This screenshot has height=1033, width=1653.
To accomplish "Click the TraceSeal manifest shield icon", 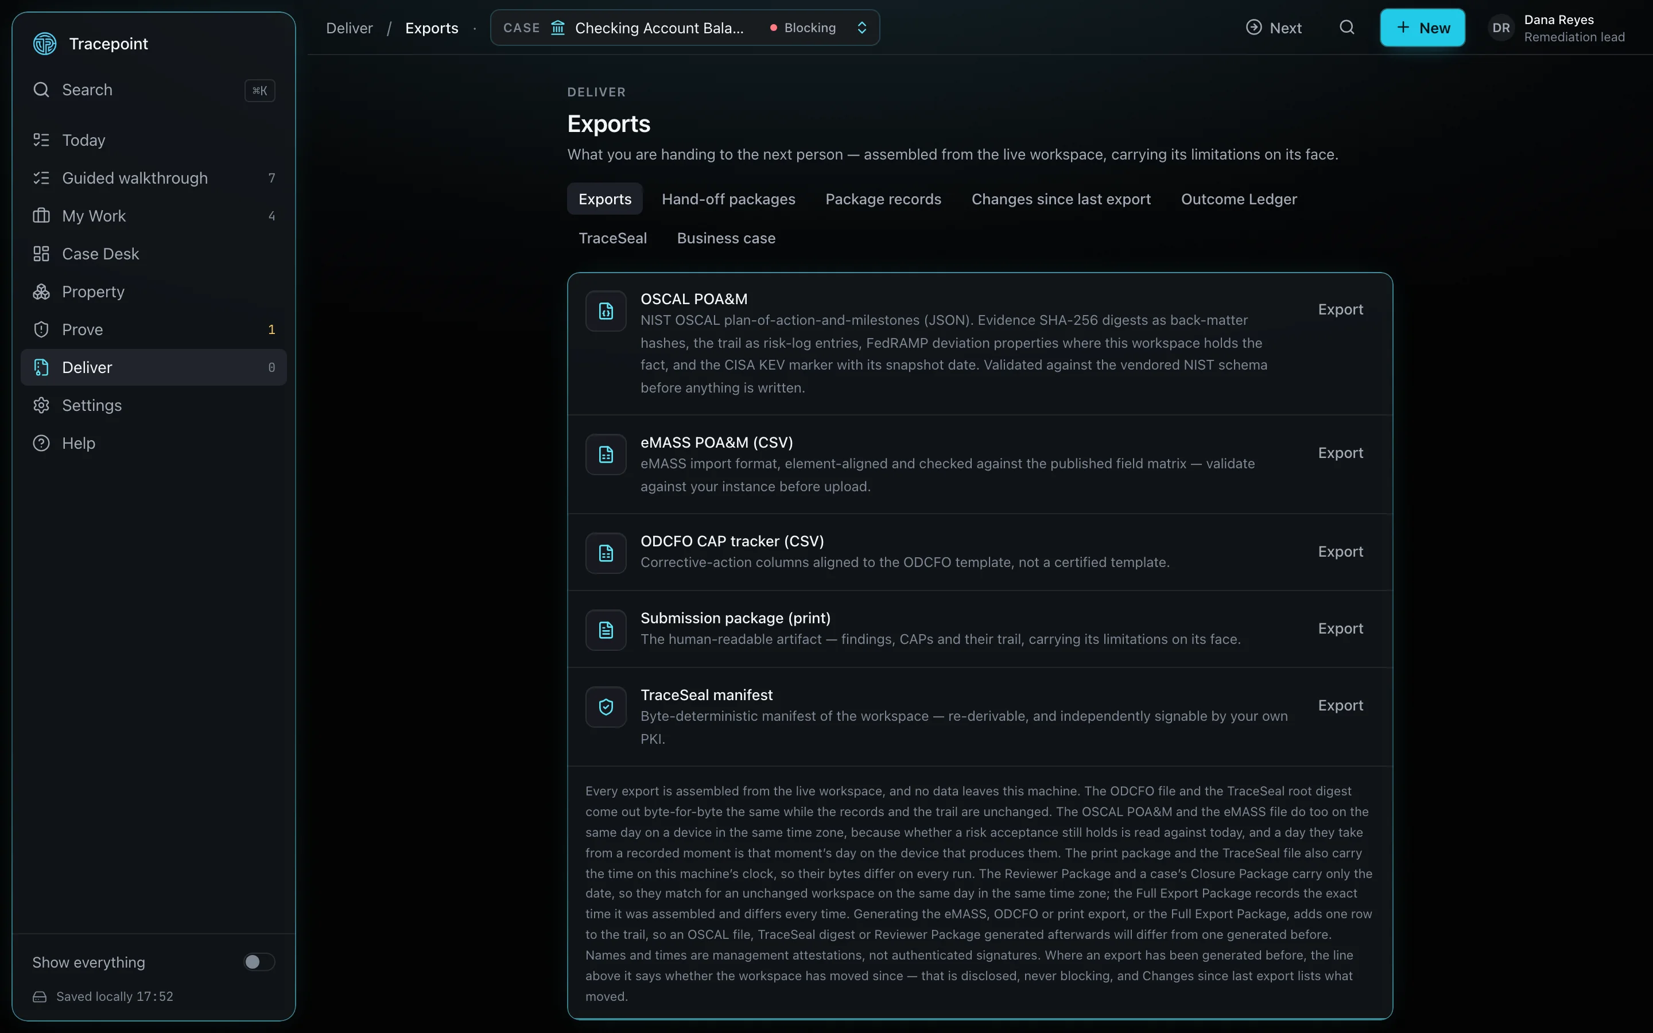I will click(x=606, y=707).
